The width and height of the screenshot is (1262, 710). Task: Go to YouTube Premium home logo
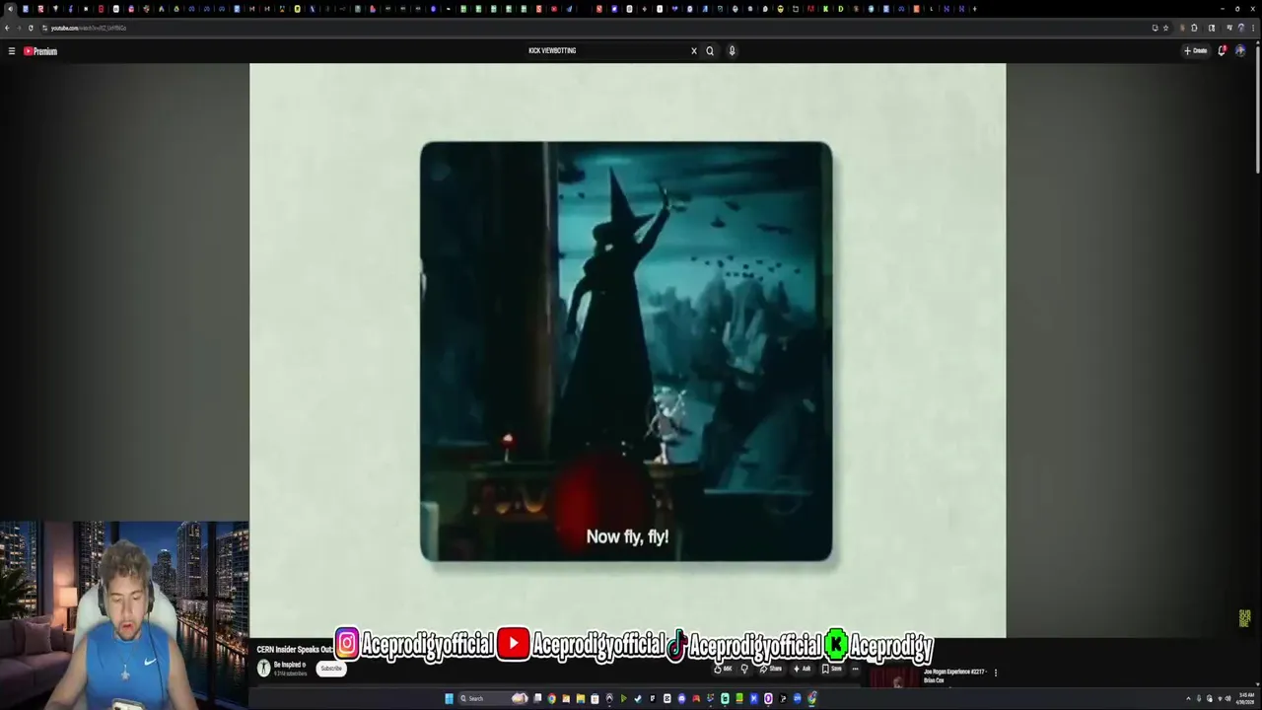40,51
